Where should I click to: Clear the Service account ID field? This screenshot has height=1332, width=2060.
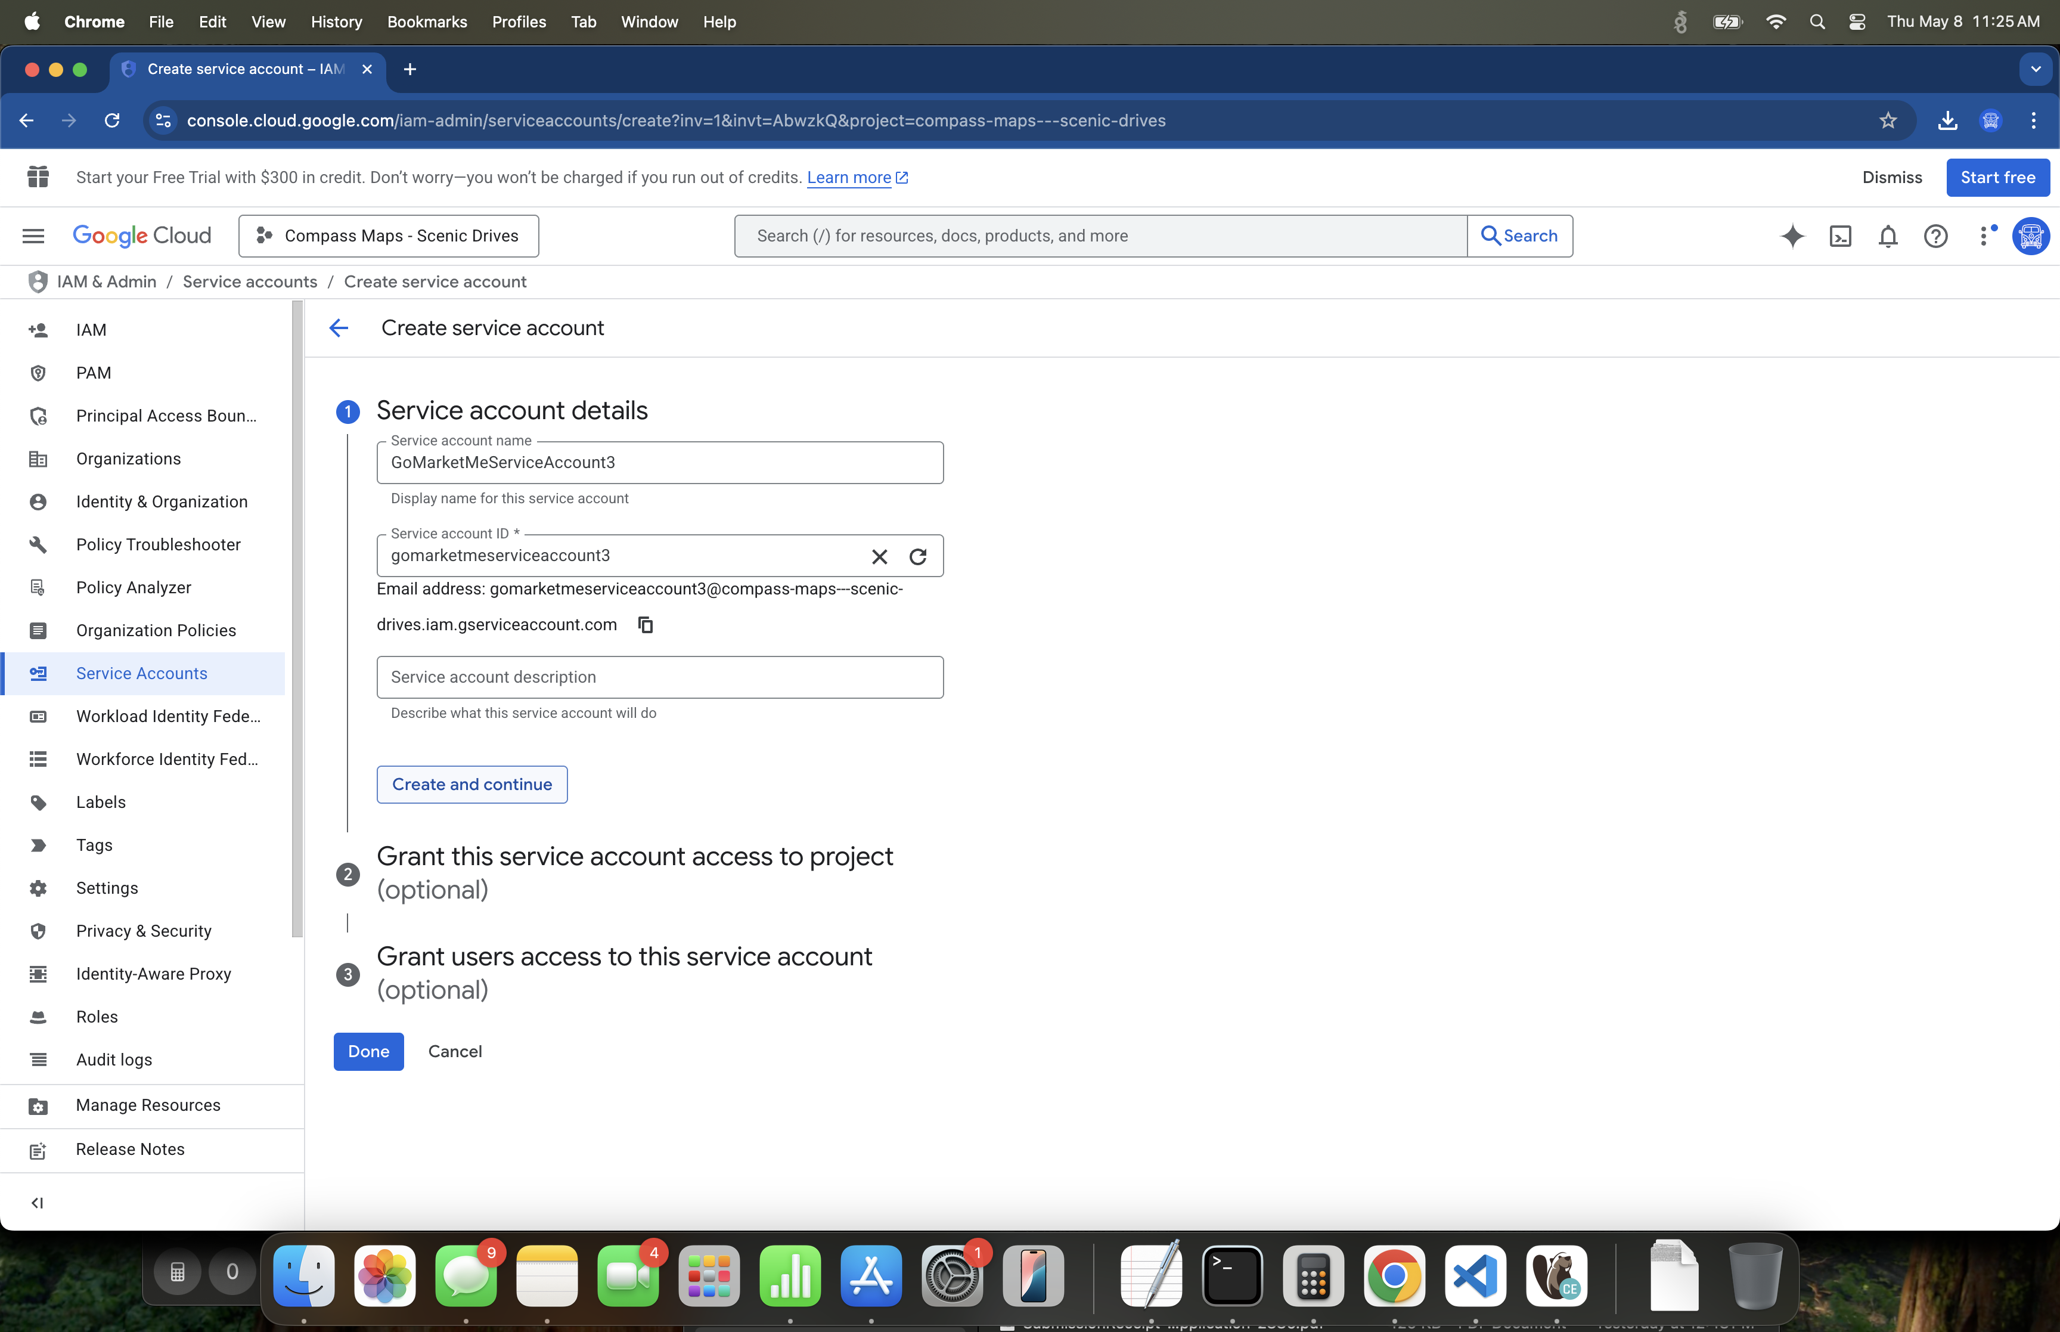pyautogui.click(x=879, y=556)
